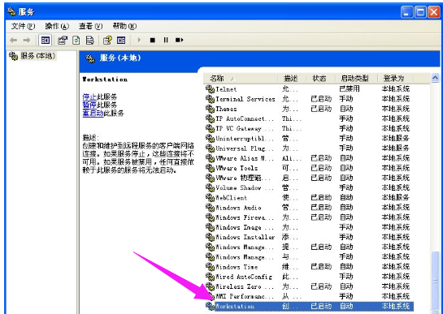This screenshot has height=314, width=443.
Task: Click the Volume Shadow service gear icon
Action: click(210, 188)
